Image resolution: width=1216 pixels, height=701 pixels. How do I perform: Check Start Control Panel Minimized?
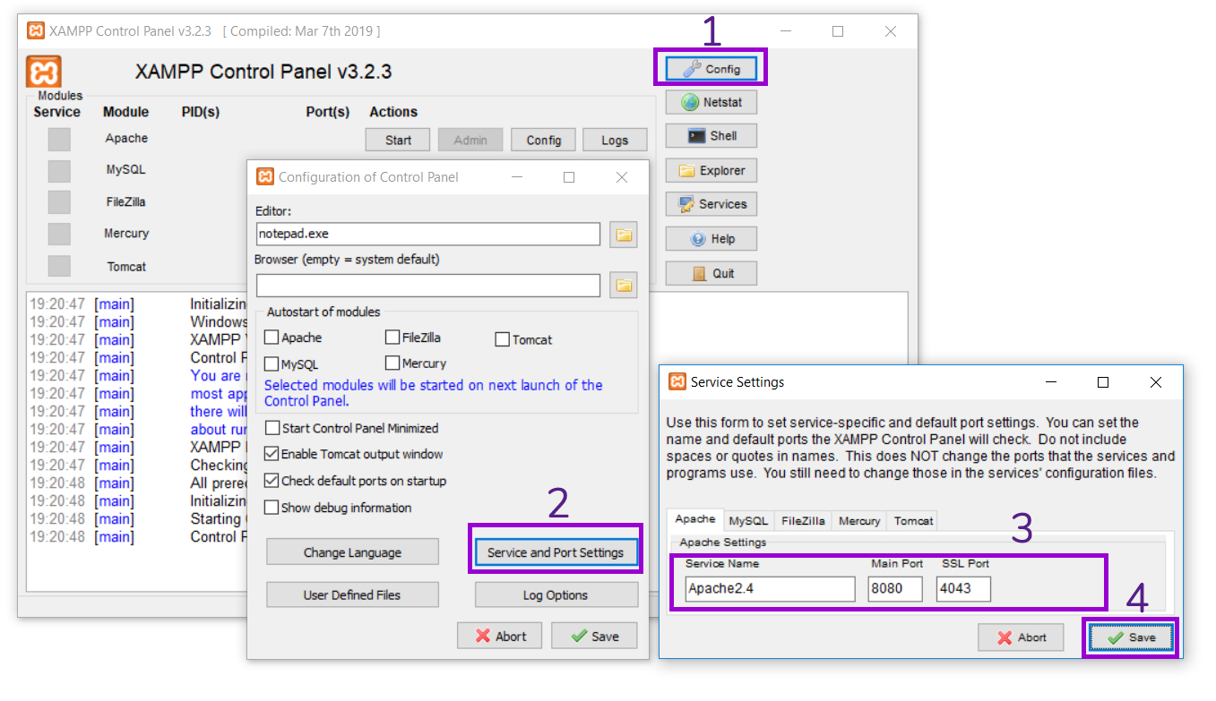pos(272,428)
